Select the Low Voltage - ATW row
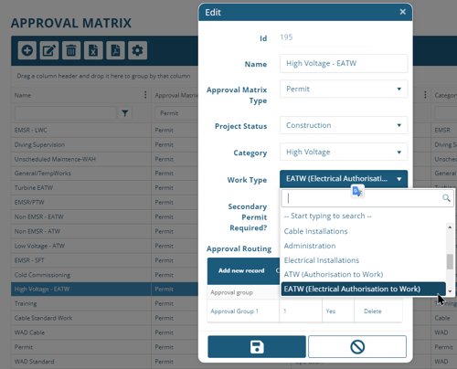This screenshot has width=457, height=369. (104, 246)
